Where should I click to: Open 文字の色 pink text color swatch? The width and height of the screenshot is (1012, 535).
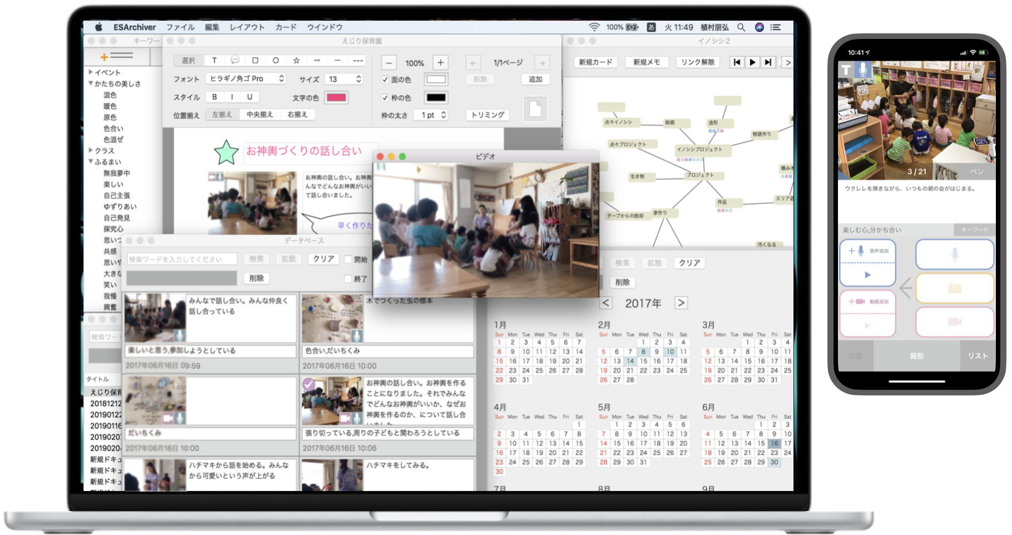click(336, 97)
